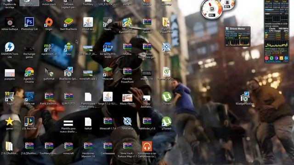Open the Music-Family image file
The height and width of the screenshot is (165, 294).
[127, 98]
